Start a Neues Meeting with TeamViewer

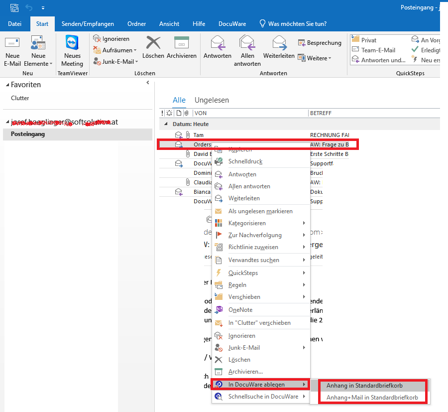72,51
